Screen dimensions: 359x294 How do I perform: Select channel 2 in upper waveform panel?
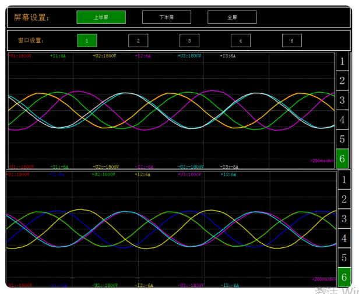[343, 81]
